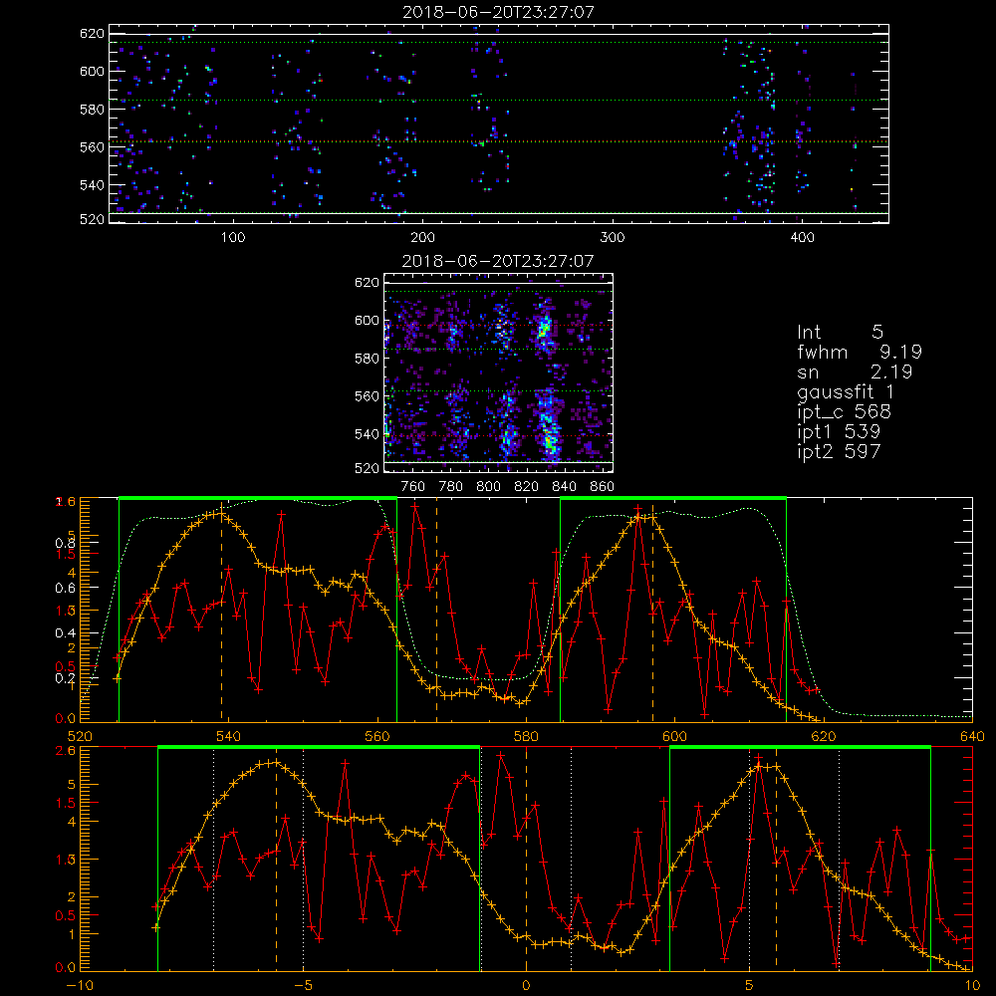Click the dashed orange marker at zero in the bottom plot
Viewport: 996px width, 996px height.
[526, 859]
